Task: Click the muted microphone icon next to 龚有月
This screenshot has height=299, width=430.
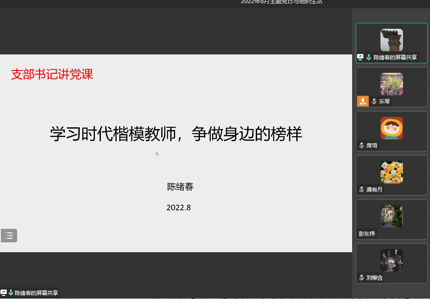Action: click(361, 189)
